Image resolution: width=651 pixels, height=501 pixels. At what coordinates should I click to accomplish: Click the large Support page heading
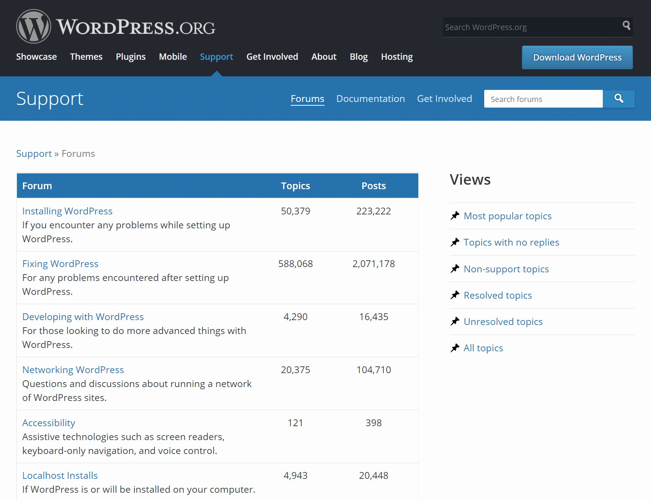click(x=50, y=99)
